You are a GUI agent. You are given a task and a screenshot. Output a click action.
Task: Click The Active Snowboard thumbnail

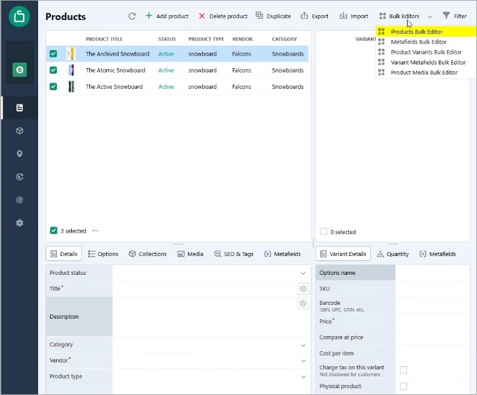pos(71,87)
